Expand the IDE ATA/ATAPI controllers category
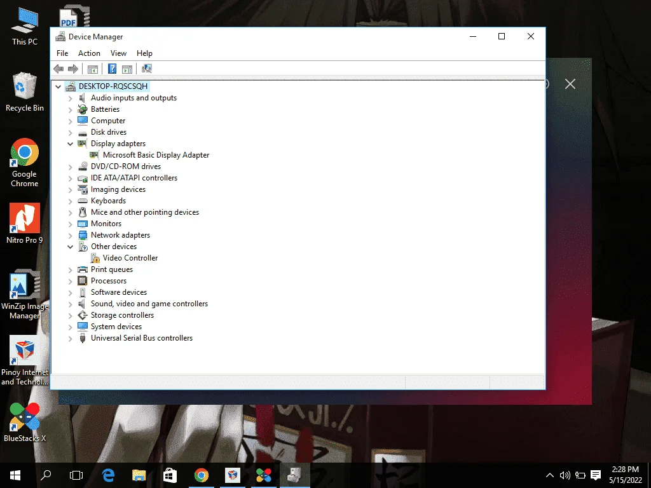 pyautogui.click(x=70, y=179)
